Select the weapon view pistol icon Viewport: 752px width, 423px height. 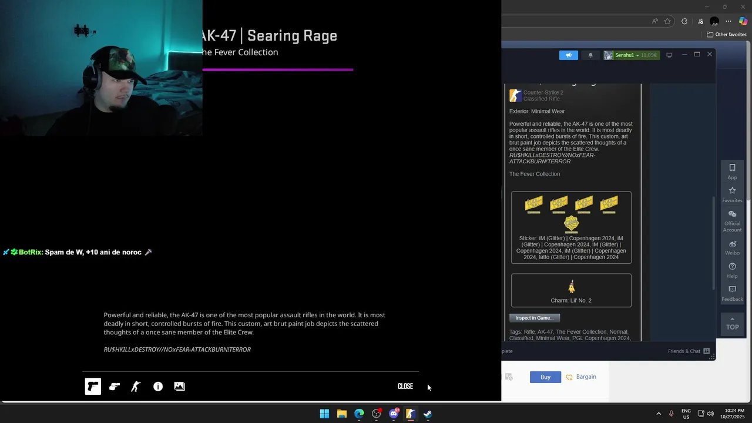tap(93, 387)
